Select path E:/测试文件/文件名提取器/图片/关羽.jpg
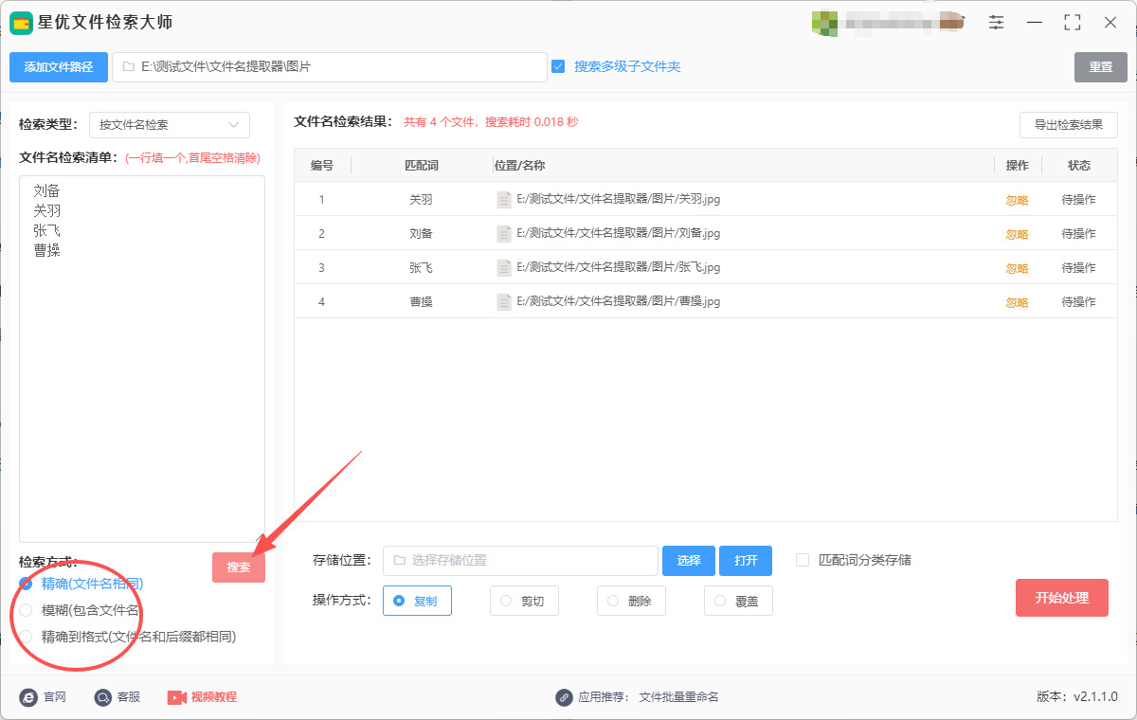Image resolution: width=1137 pixels, height=720 pixels. click(619, 200)
